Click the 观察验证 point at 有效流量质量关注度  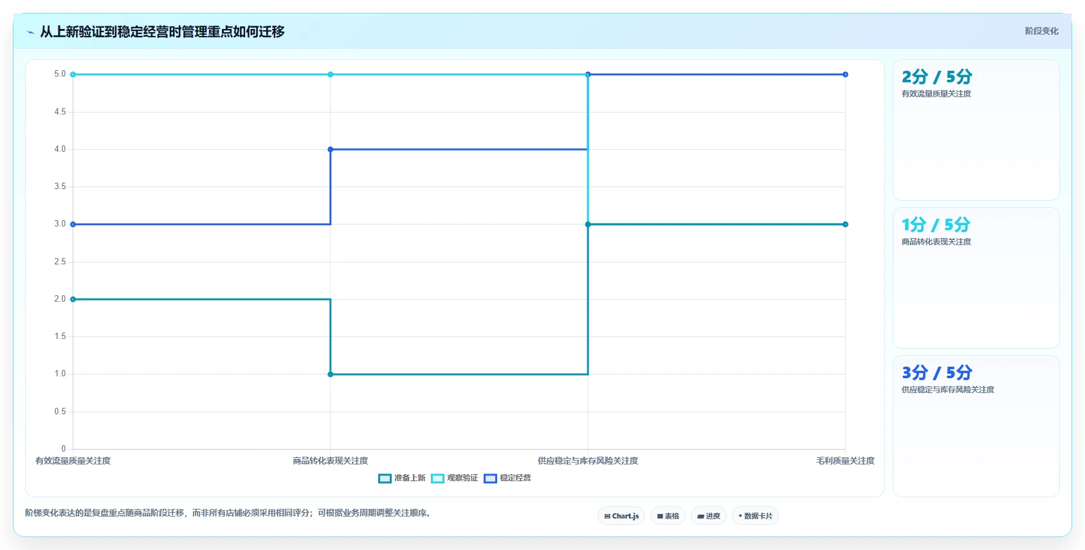pos(73,75)
